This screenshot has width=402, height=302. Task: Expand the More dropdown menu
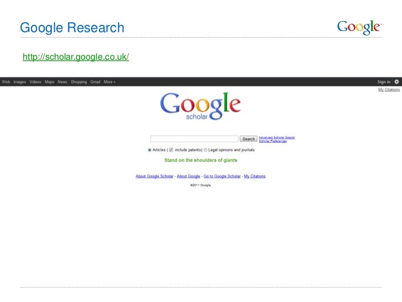tap(109, 82)
